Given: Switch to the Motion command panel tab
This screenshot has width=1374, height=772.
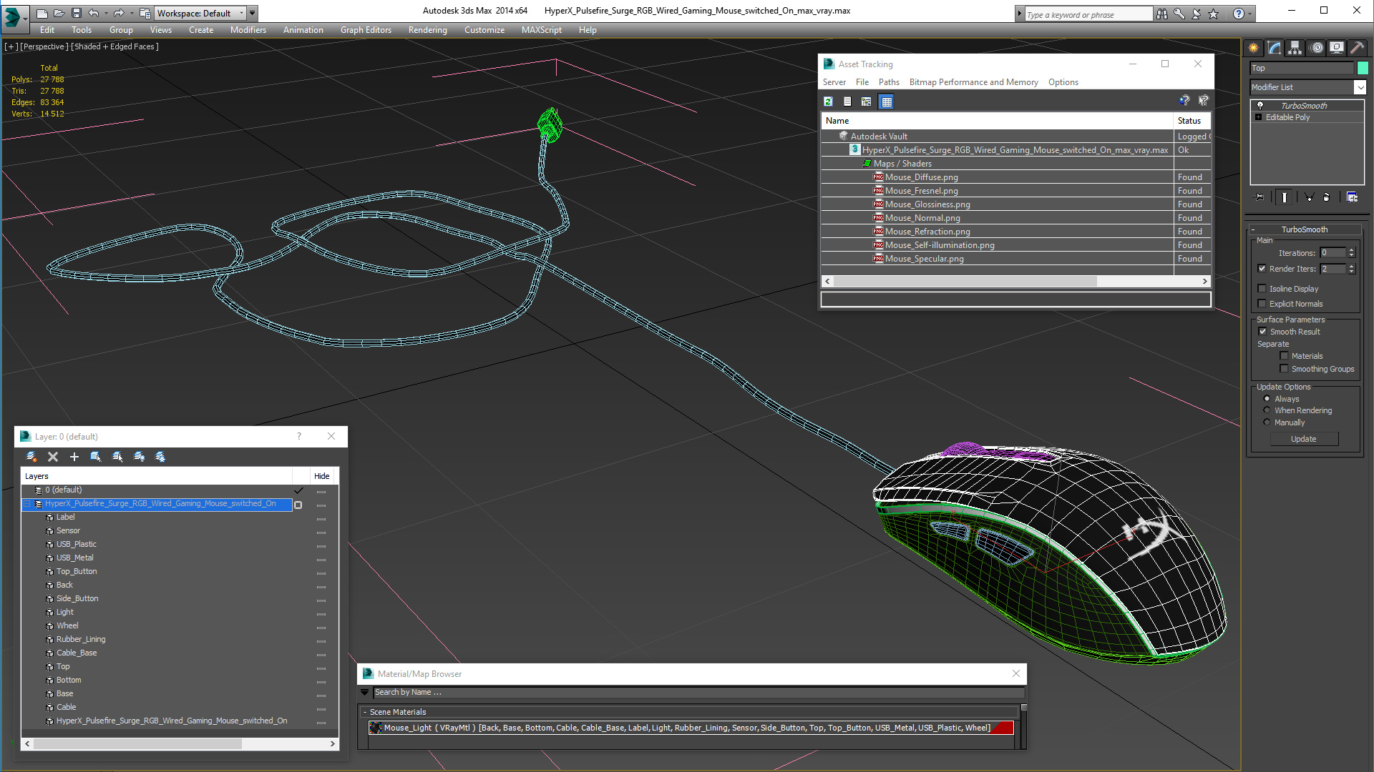Looking at the screenshot, I should click(x=1317, y=48).
